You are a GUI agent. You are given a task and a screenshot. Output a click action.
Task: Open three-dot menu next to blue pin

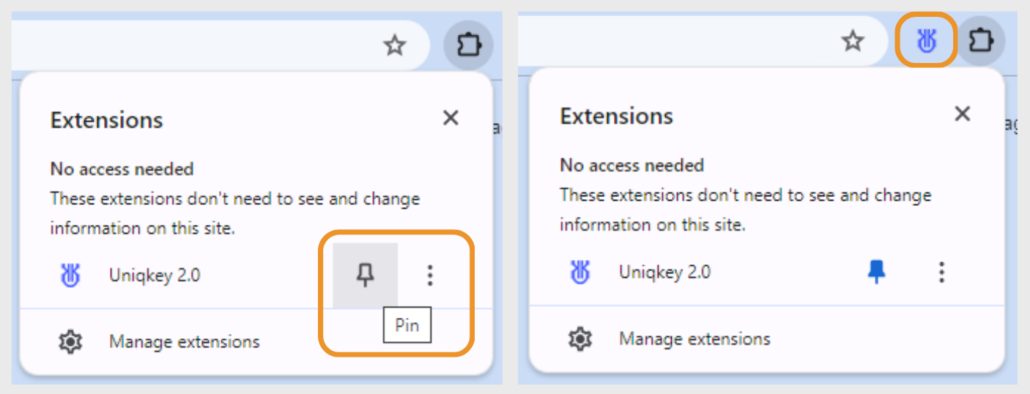click(x=941, y=272)
